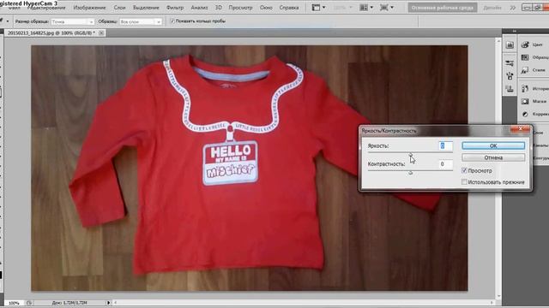Open the Анализ menu
The width and height of the screenshot is (549, 308).
(x=199, y=8)
